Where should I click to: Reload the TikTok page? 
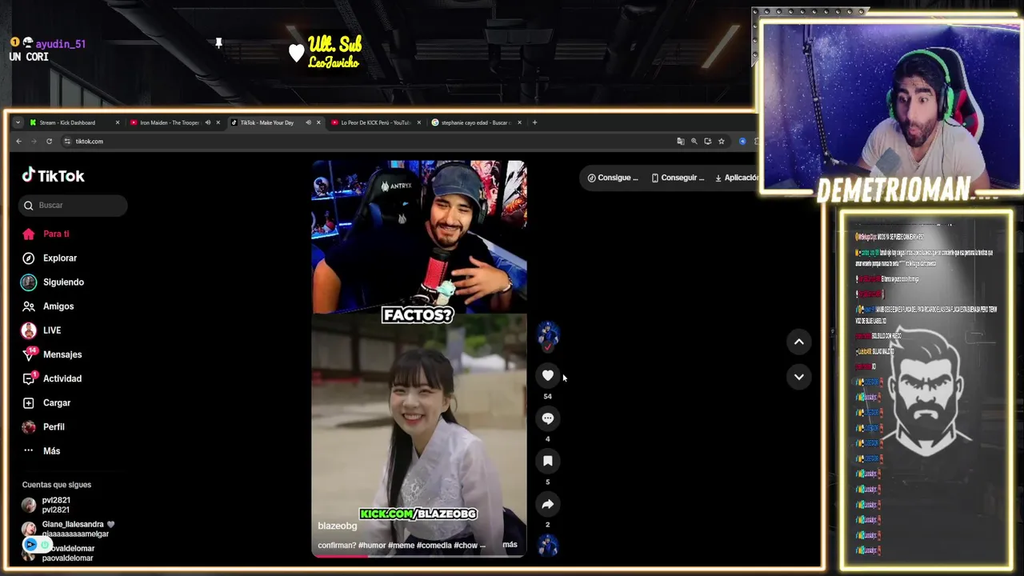[49, 141]
